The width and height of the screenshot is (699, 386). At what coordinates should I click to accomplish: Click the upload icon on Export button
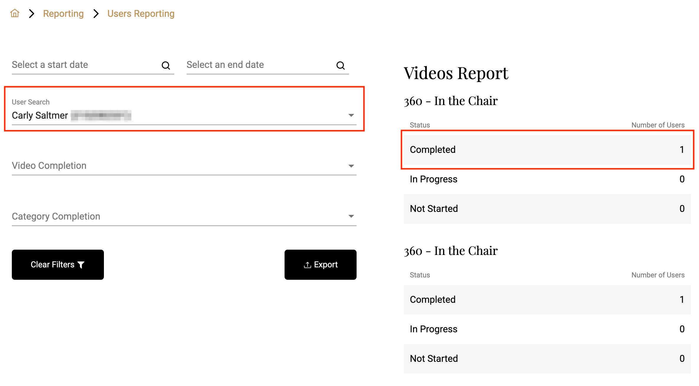tap(308, 265)
